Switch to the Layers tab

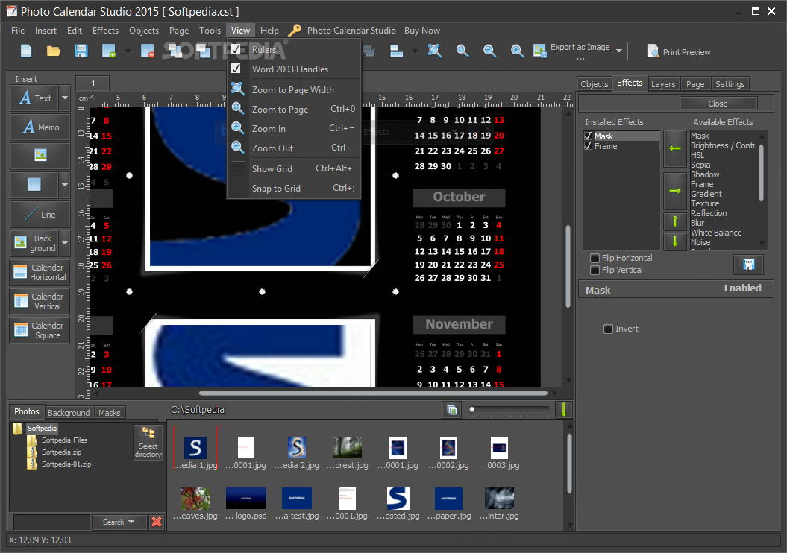(663, 84)
